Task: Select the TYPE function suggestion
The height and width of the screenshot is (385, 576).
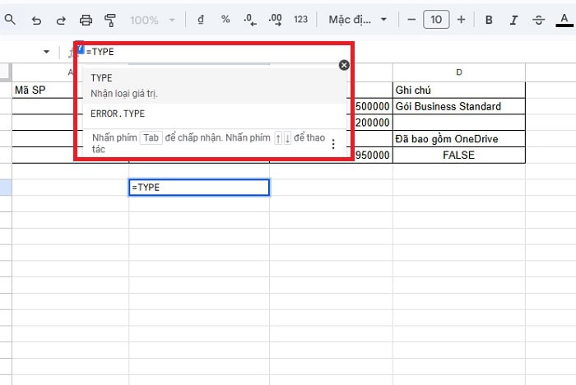Action: [x=123, y=85]
